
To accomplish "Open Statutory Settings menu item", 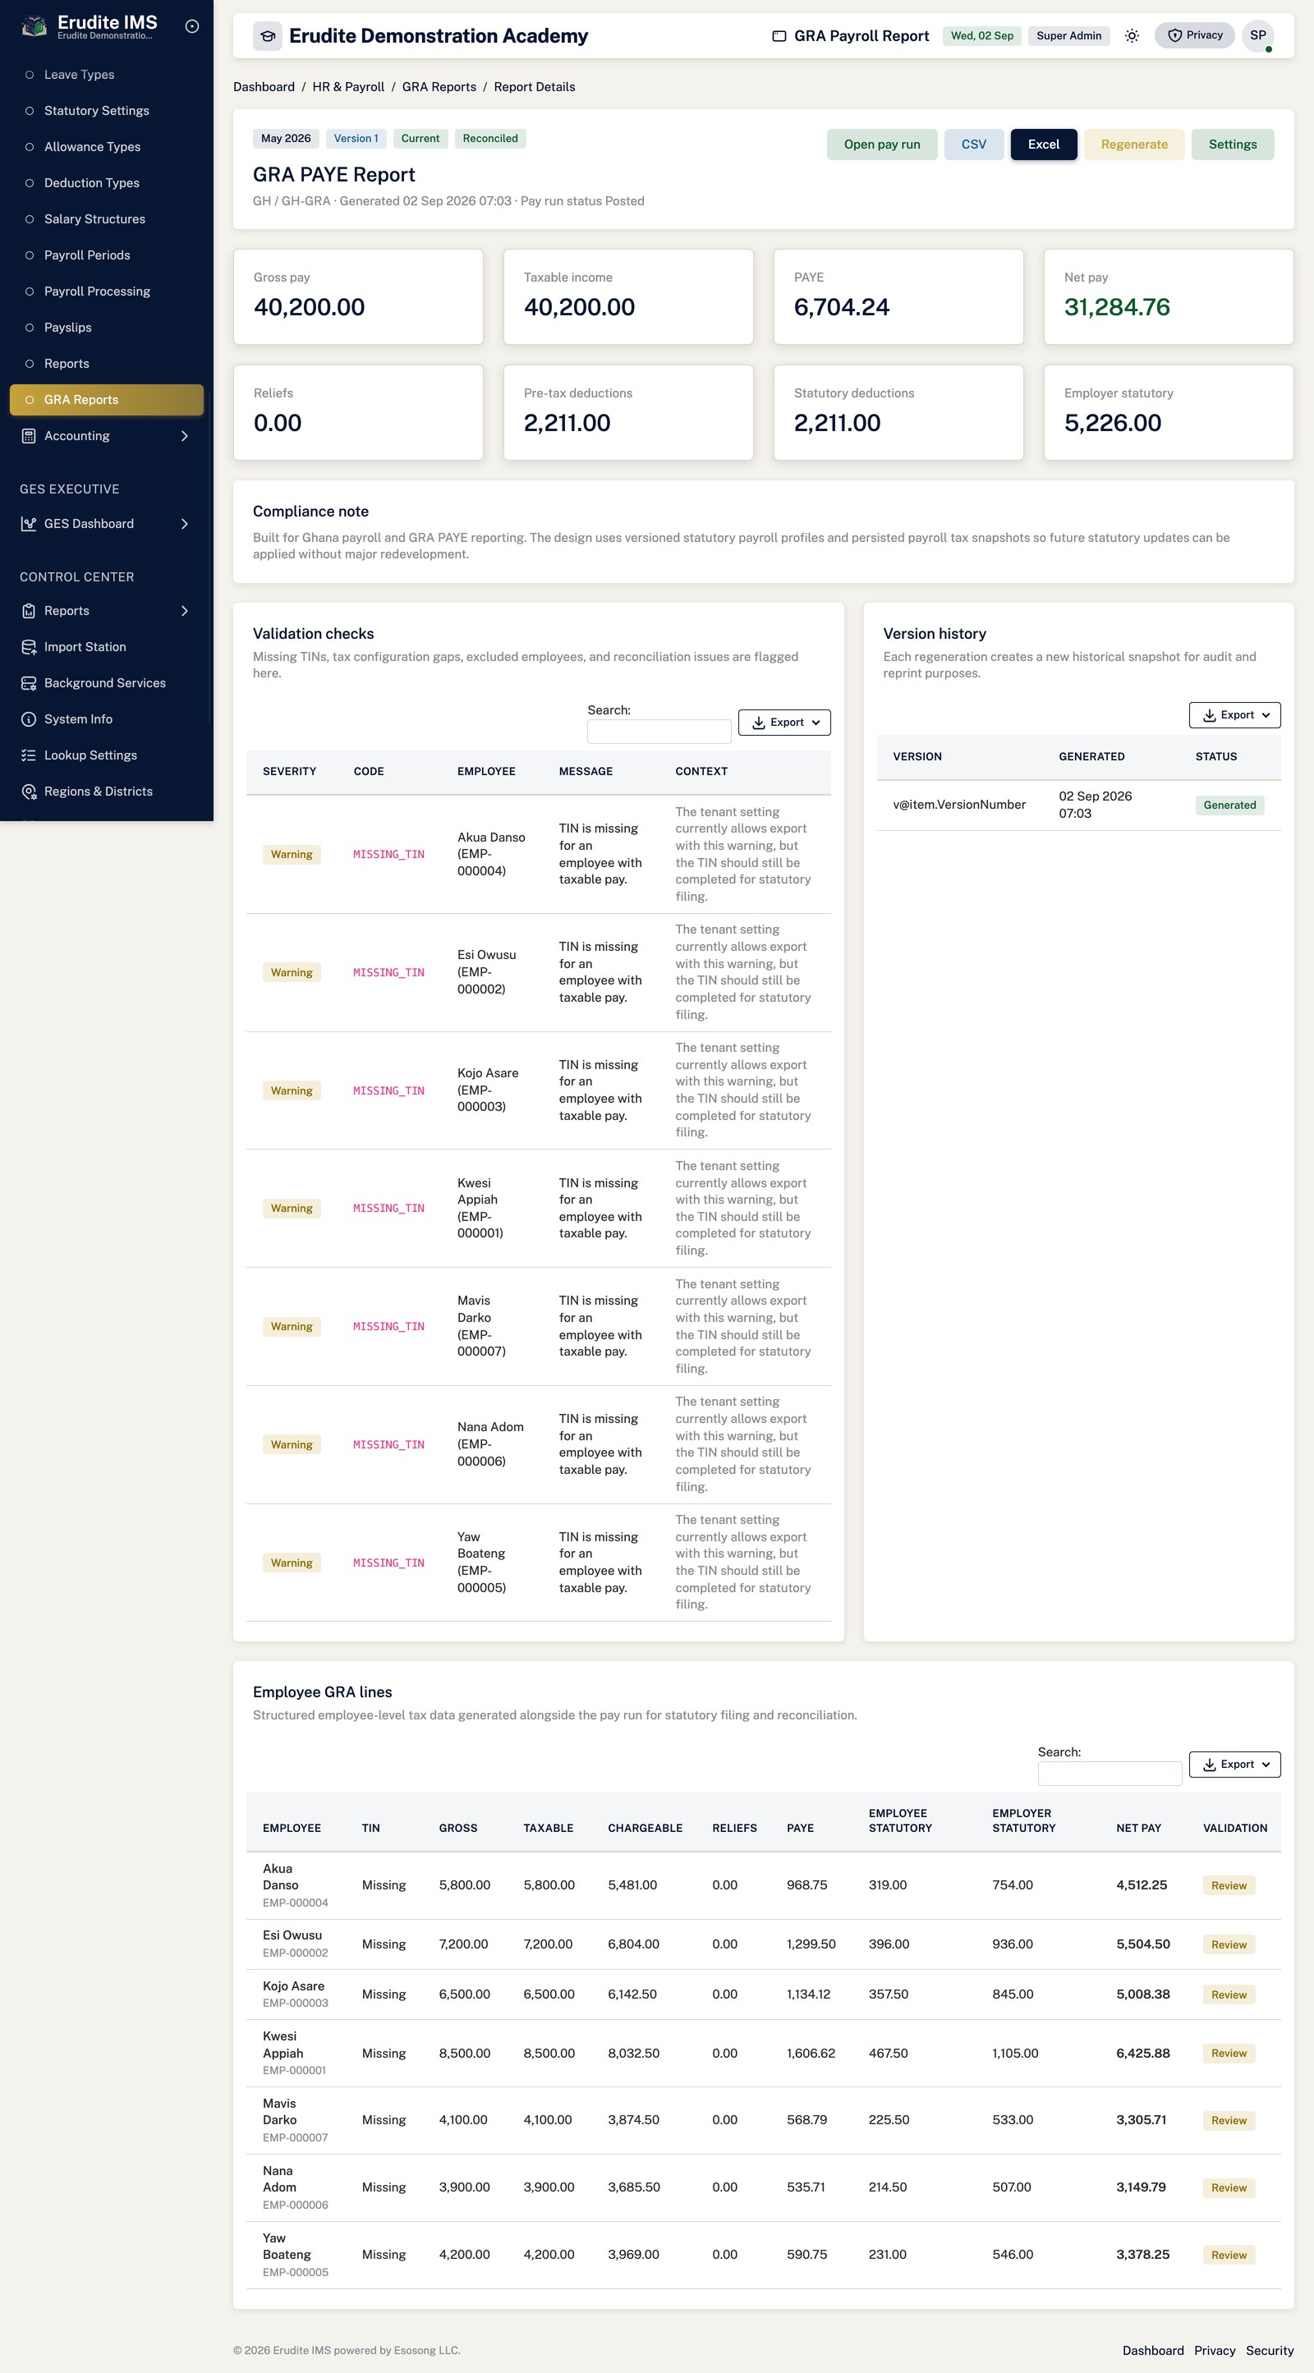I will pyautogui.click(x=107, y=111).
